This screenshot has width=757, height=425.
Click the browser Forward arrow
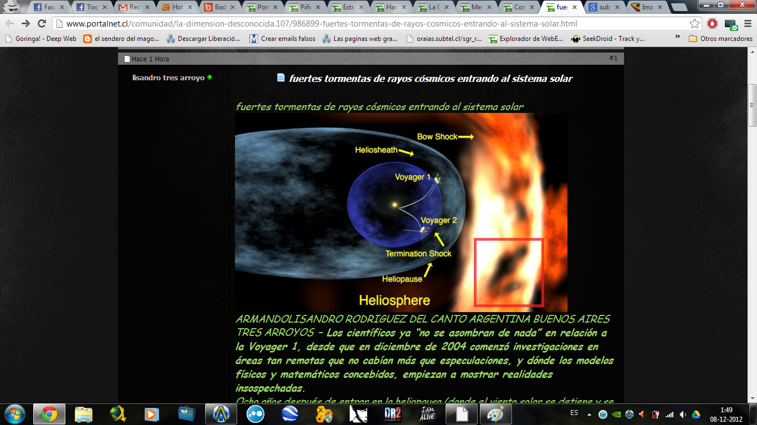coord(25,24)
